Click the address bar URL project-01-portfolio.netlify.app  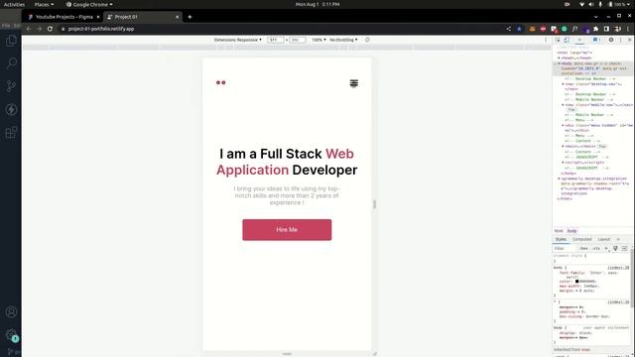point(101,29)
